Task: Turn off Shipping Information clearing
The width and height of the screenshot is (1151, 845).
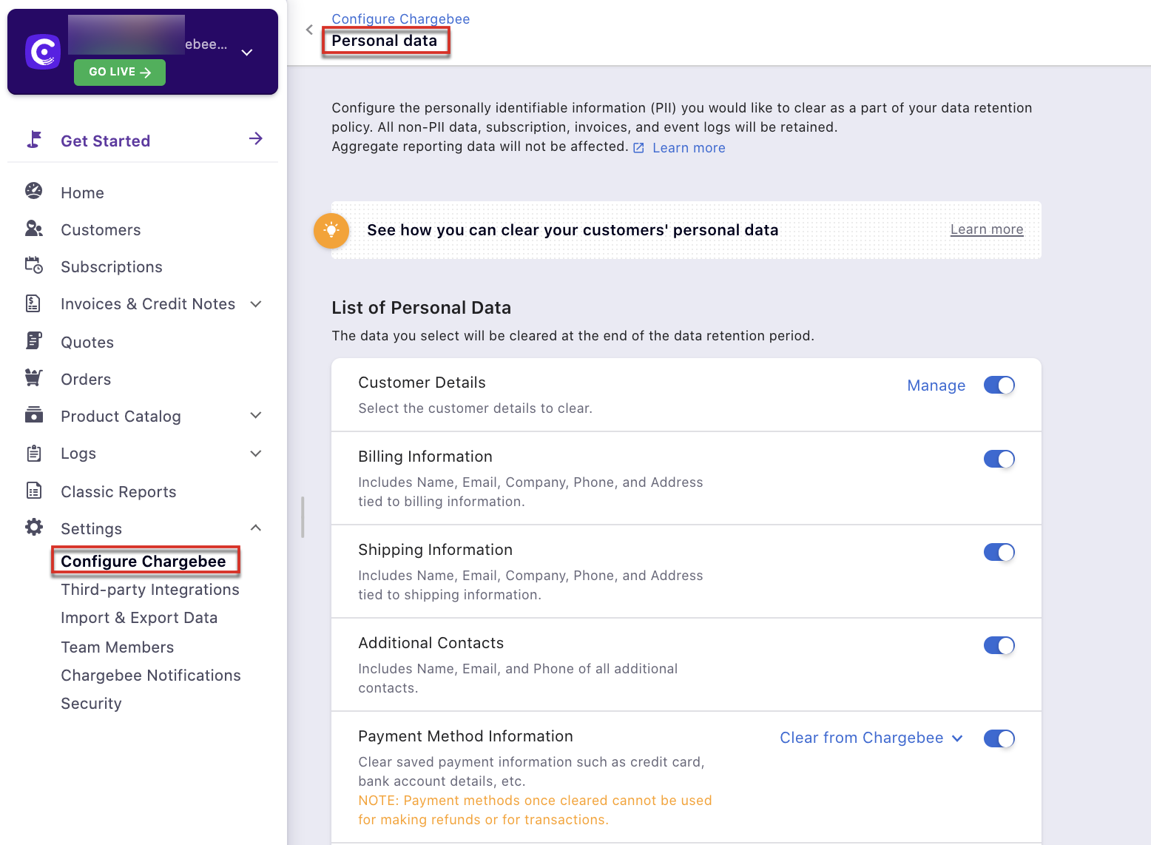Action: 999,552
